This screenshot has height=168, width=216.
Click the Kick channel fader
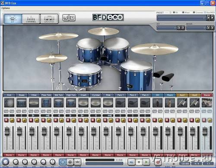[7, 131]
